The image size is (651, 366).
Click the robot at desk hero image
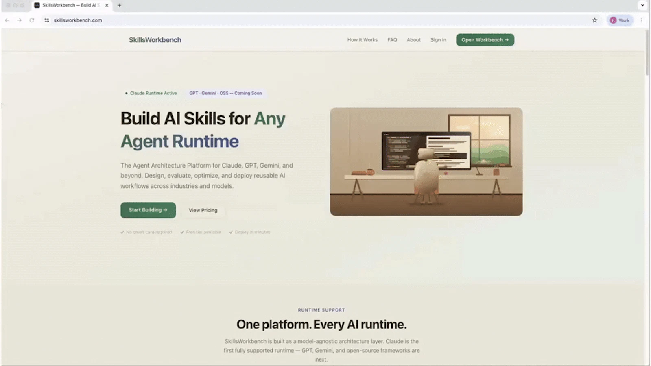pyautogui.click(x=426, y=161)
